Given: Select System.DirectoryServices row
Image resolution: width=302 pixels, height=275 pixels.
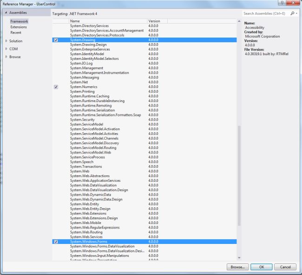Looking at the screenshot, I should pyautogui.click(x=144, y=26).
